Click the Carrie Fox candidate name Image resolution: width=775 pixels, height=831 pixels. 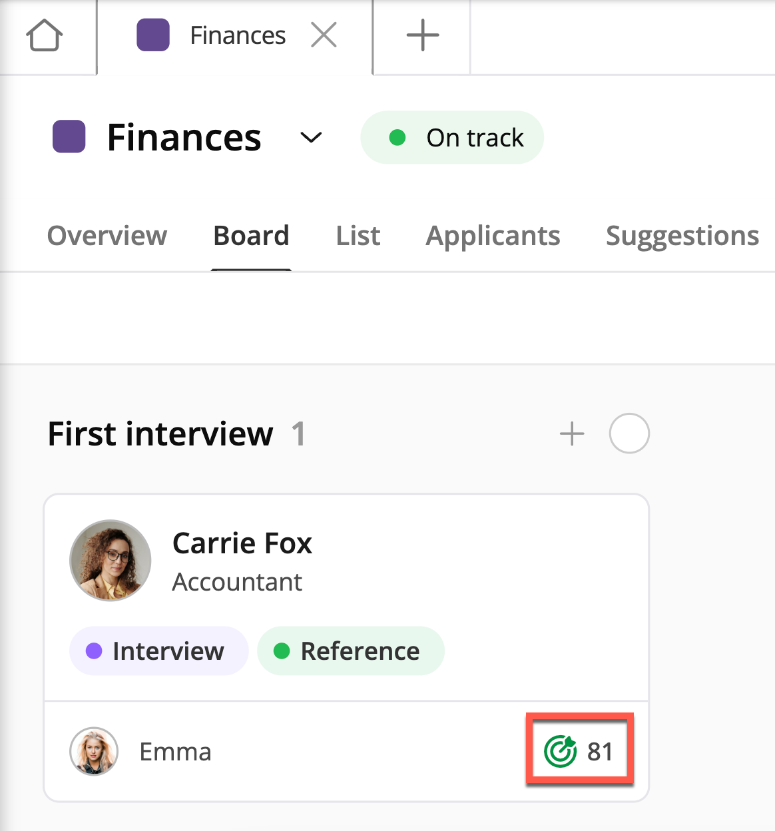point(242,543)
